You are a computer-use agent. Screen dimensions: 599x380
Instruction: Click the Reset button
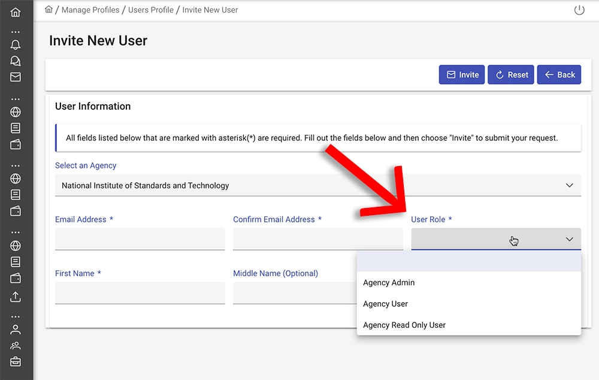pyautogui.click(x=510, y=75)
